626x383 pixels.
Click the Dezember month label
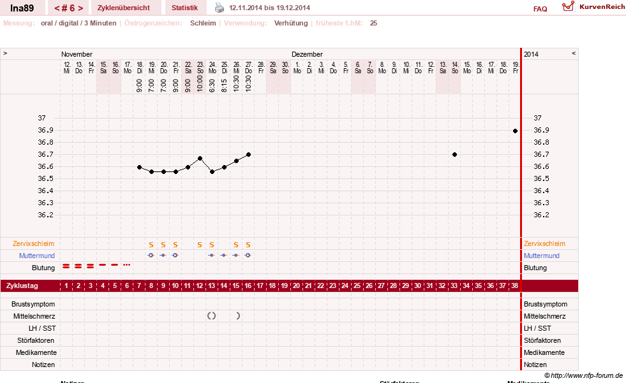307,54
